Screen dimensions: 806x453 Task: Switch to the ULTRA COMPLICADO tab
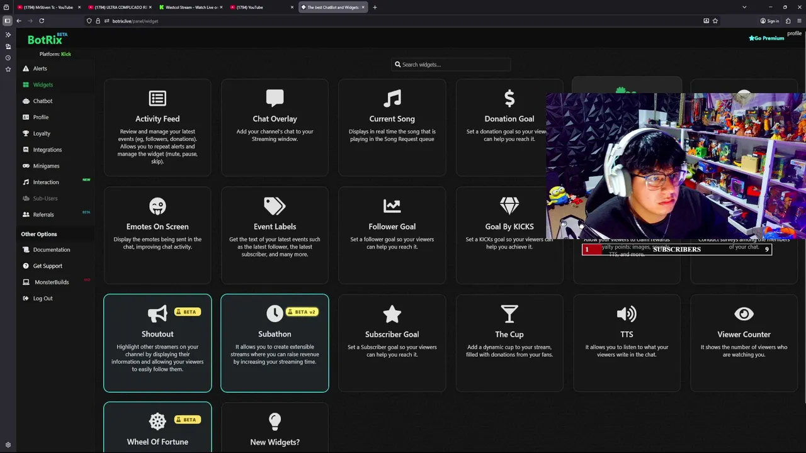(120, 7)
